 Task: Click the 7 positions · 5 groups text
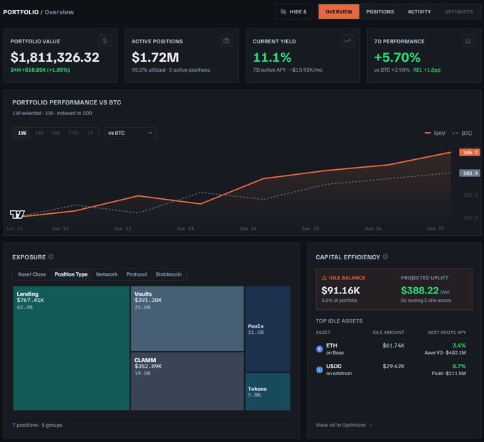tap(37, 425)
